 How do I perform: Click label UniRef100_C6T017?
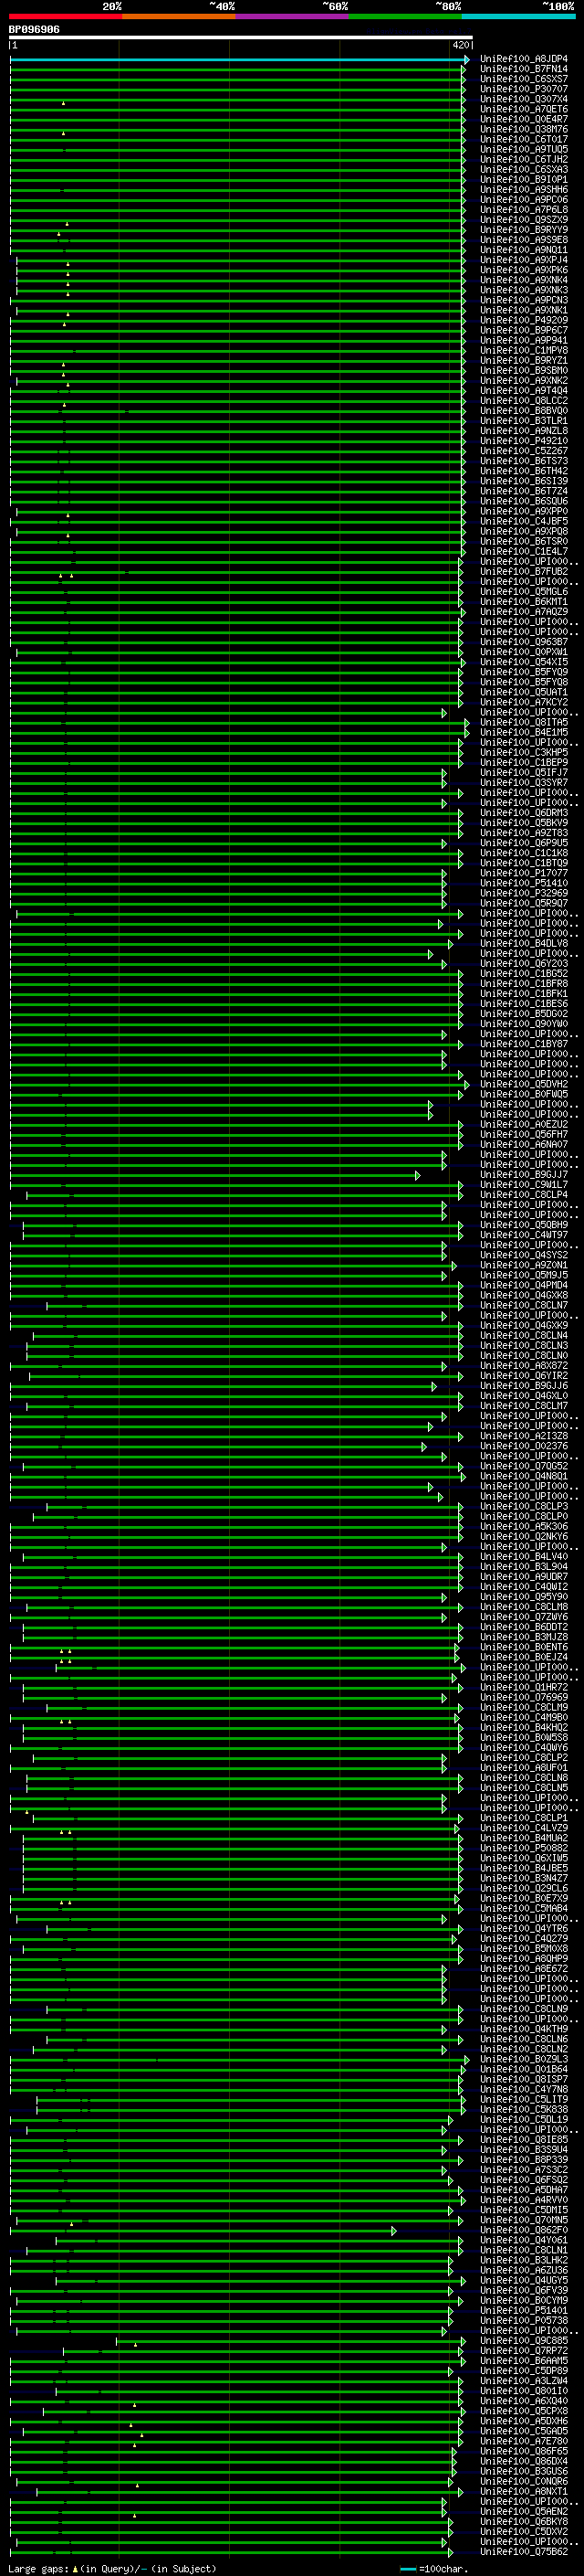pos(524,139)
